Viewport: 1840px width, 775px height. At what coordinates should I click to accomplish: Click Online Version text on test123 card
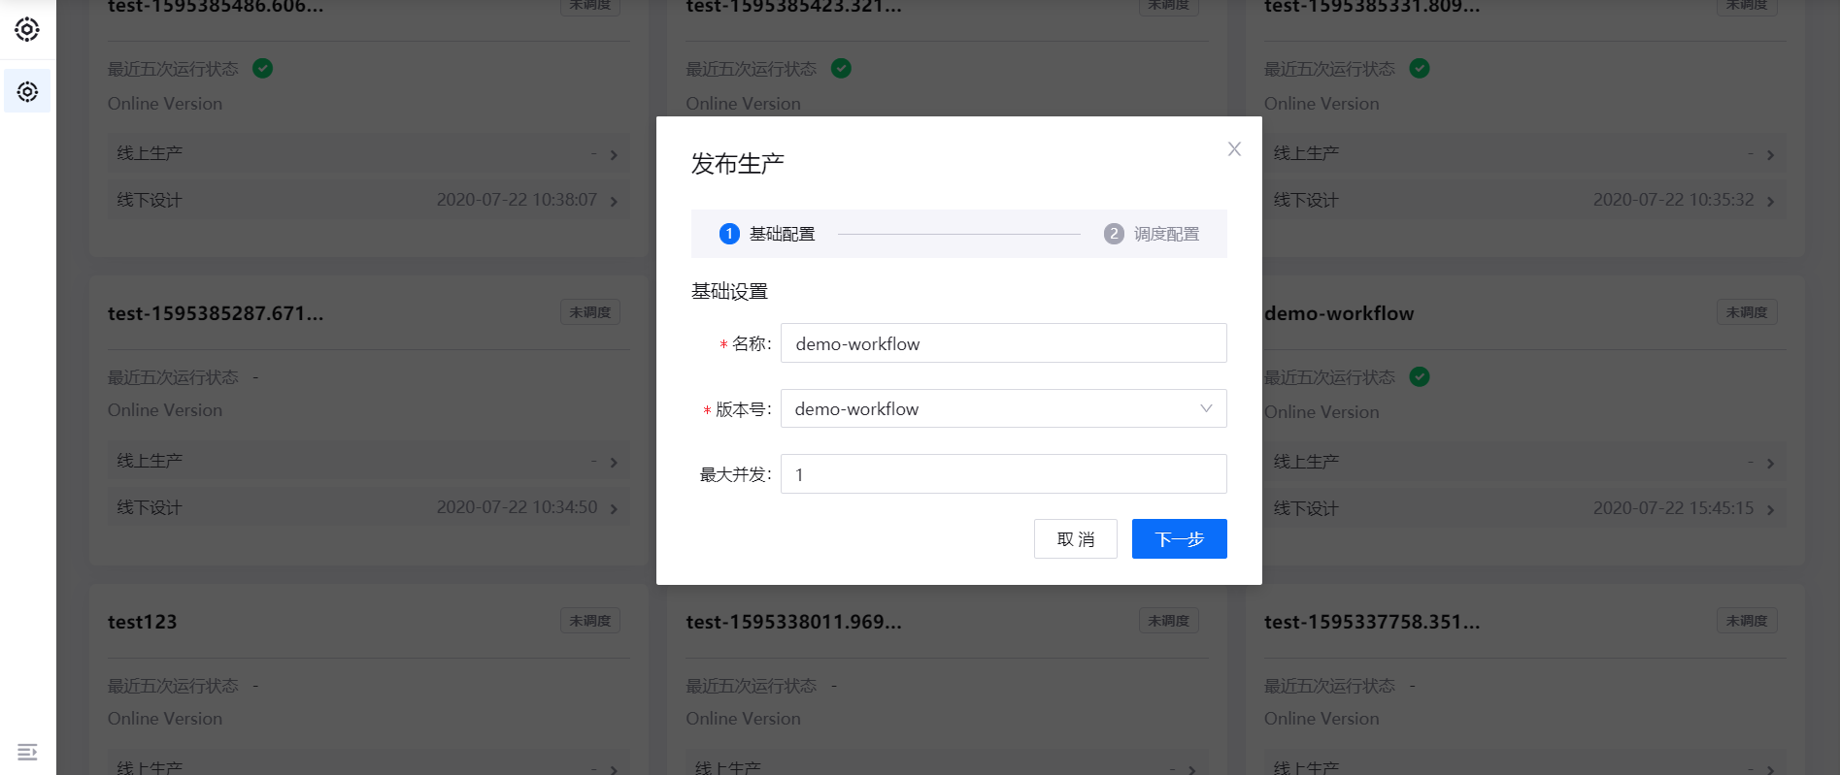(x=165, y=719)
